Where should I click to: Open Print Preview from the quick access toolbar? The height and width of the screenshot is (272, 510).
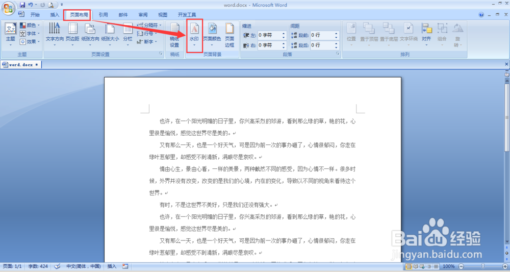[51, 5]
